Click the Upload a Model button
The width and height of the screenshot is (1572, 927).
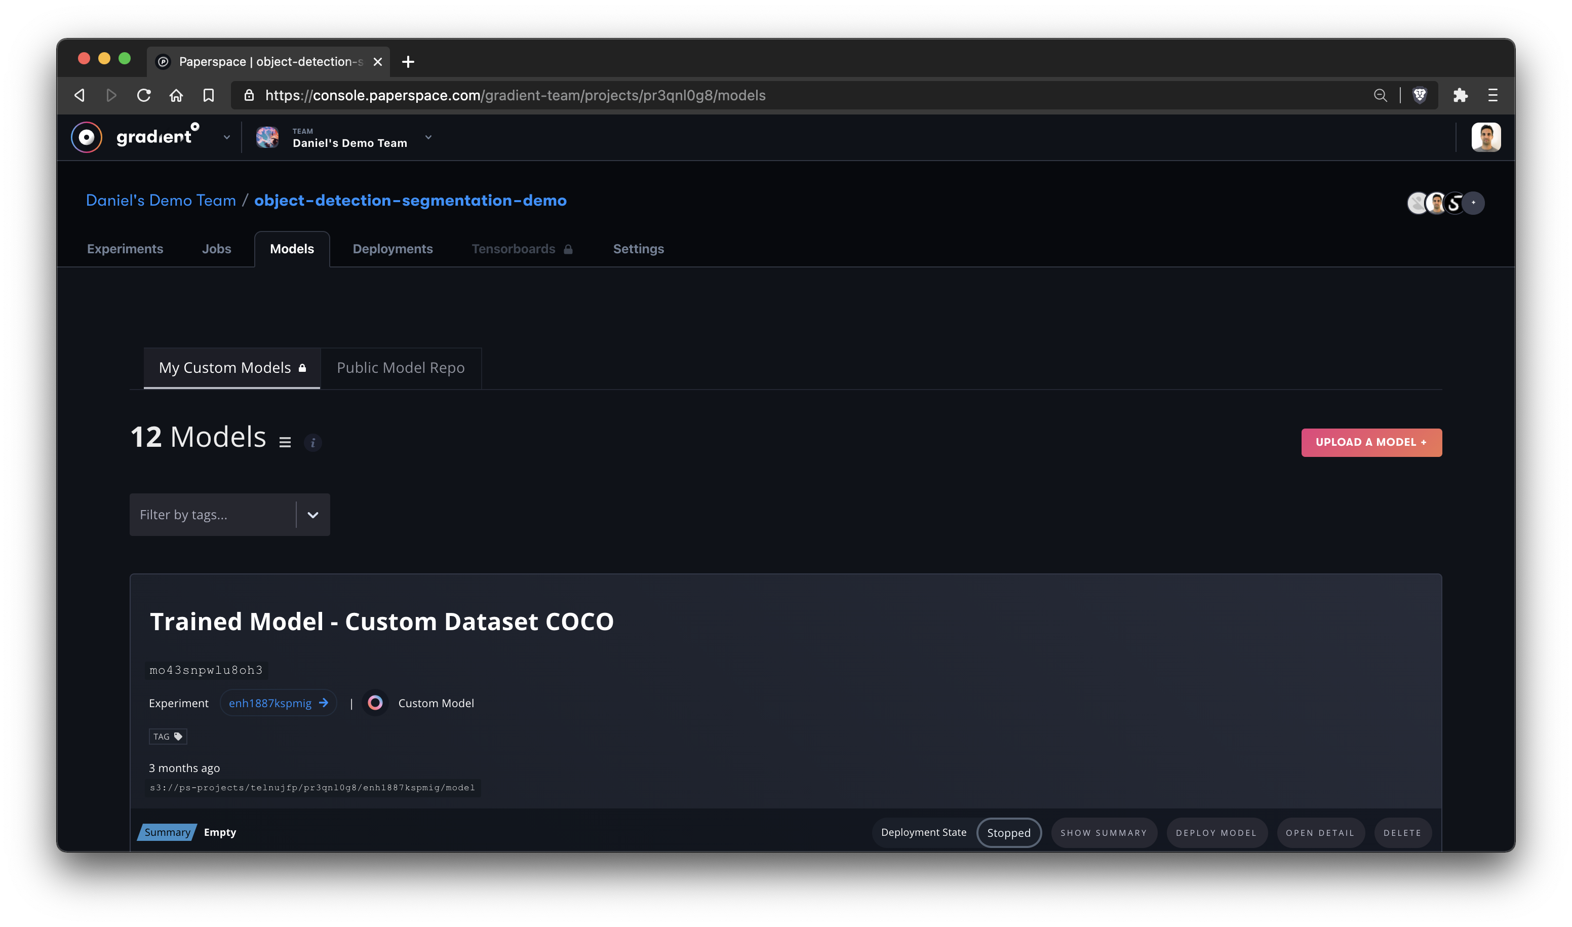coord(1371,442)
